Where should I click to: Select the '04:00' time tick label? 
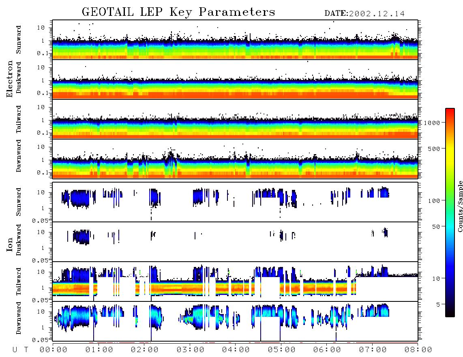(236, 350)
